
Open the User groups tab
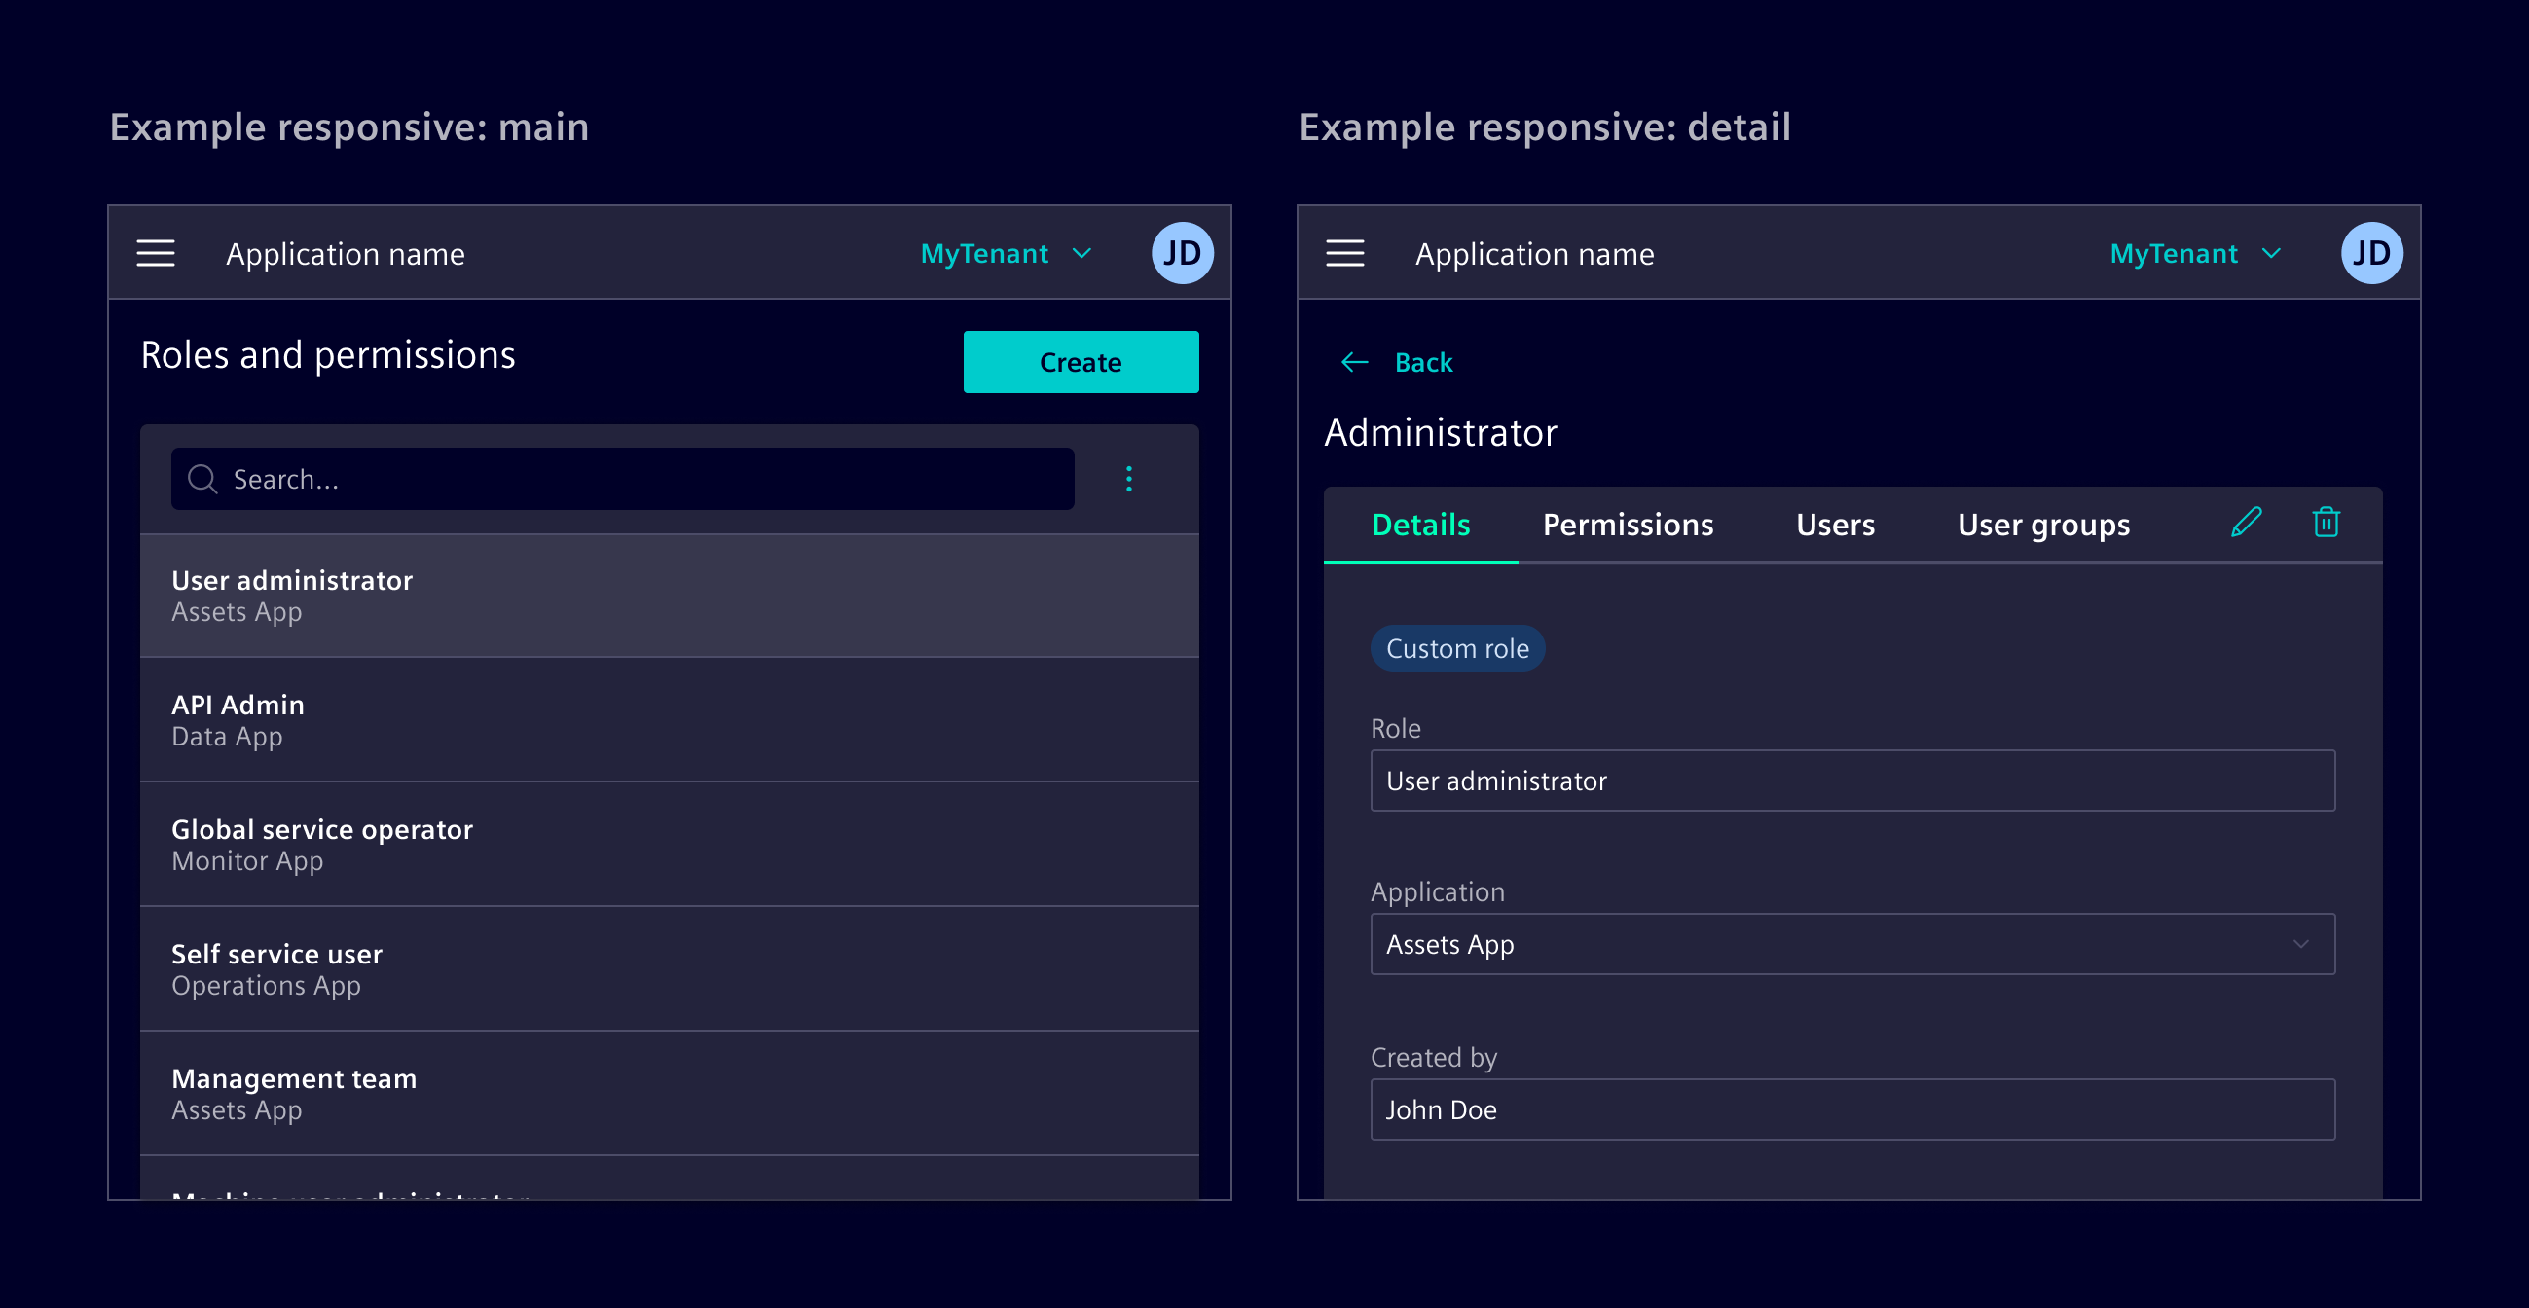point(2042,525)
